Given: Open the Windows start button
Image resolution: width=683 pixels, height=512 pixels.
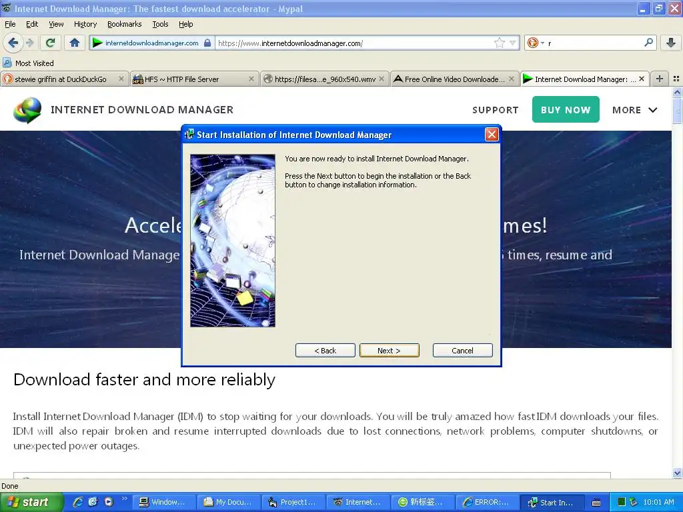Looking at the screenshot, I should [x=31, y=502].
